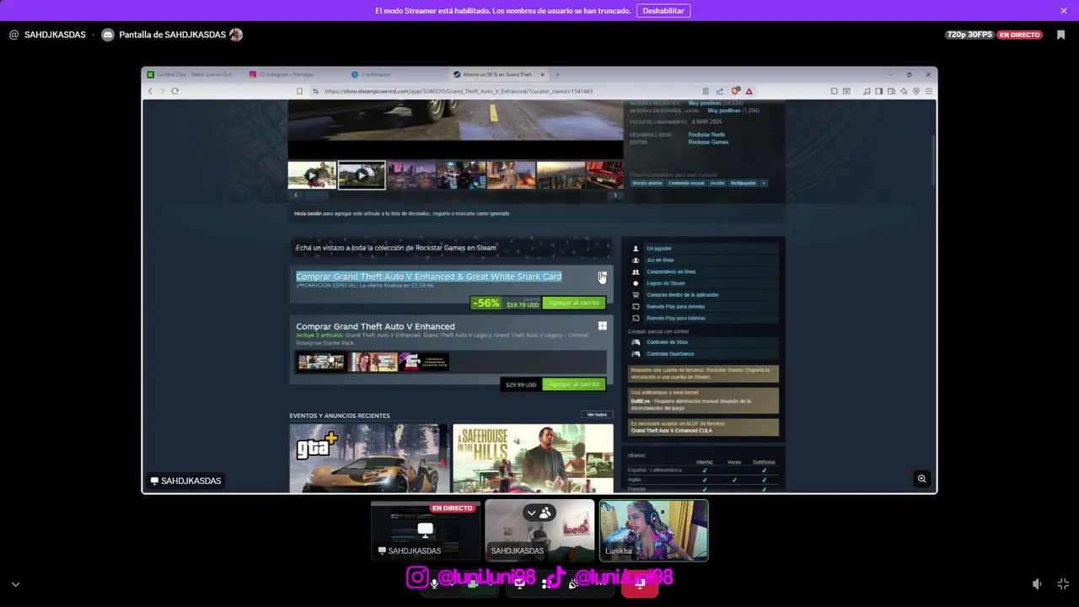Click the Xbox controller icon
Image resolution: width=1079 pixels, height=607 pixels.
636,342
